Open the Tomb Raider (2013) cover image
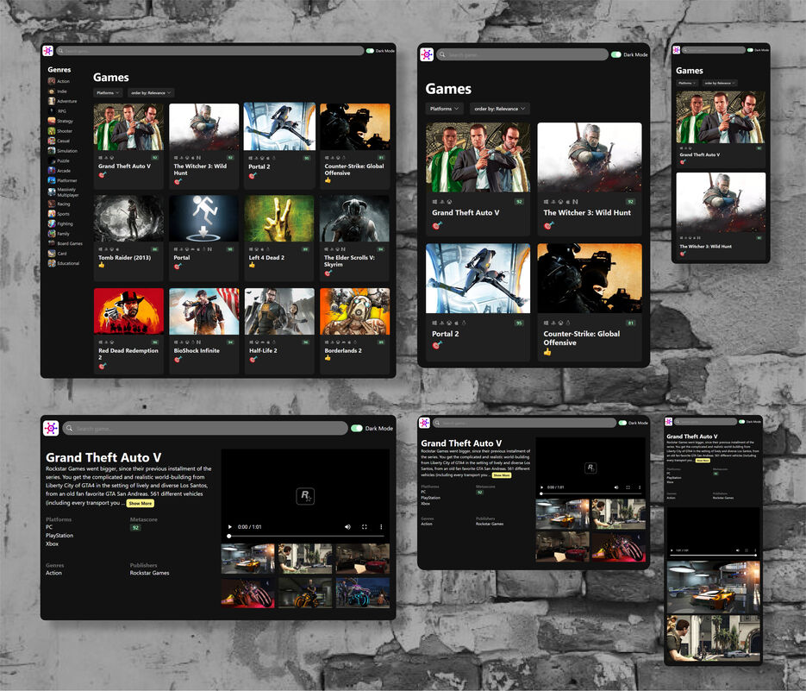The image size is (806, 691). [x=129, y=218]
